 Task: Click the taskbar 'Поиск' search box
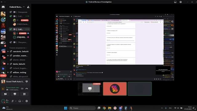(x=82, y=108)
